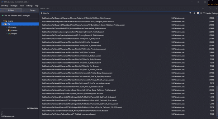Screen dimensions: 218x119
Task: Click the Engine folder icon
Action: [6, 21]
